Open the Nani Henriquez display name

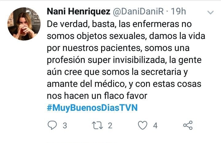(78, 11)
